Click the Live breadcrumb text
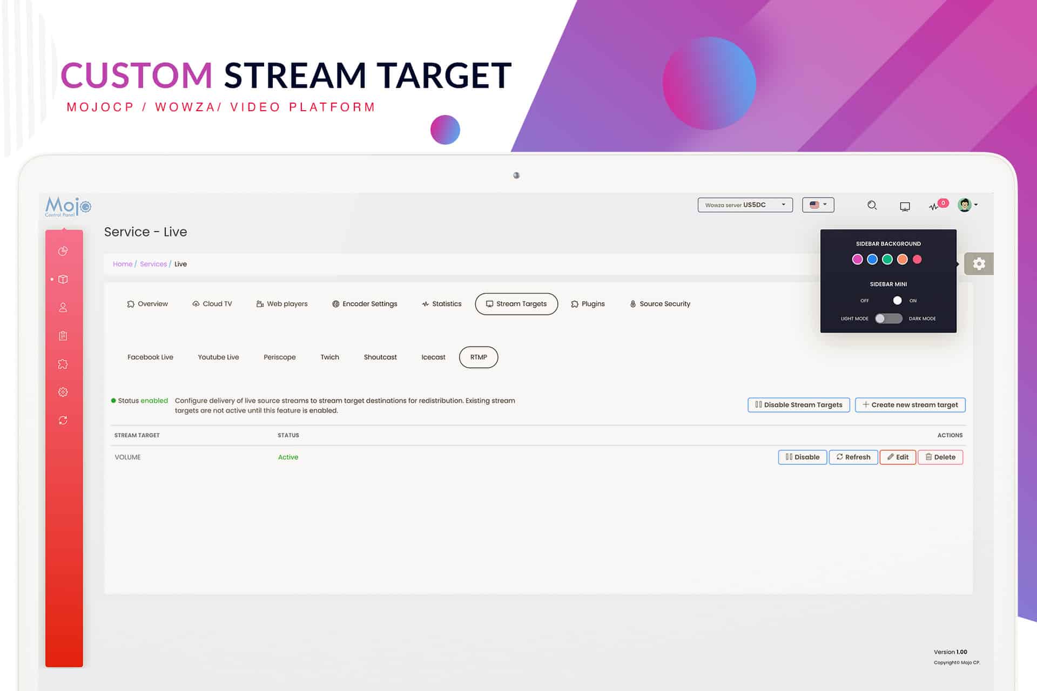The image size is (1037, 691). point(180,264)
